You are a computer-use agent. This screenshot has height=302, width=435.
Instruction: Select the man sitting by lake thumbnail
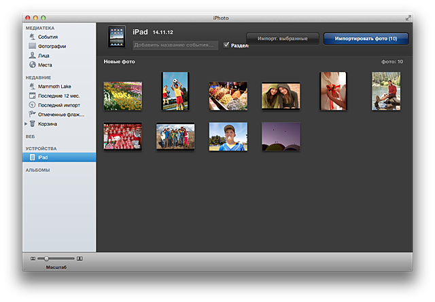386,91
